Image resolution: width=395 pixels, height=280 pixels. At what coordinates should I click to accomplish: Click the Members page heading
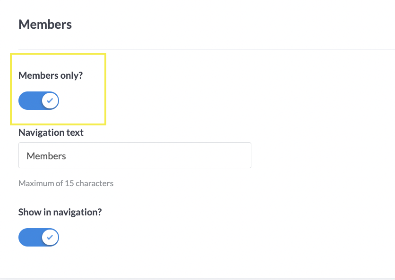coord(45,25)
